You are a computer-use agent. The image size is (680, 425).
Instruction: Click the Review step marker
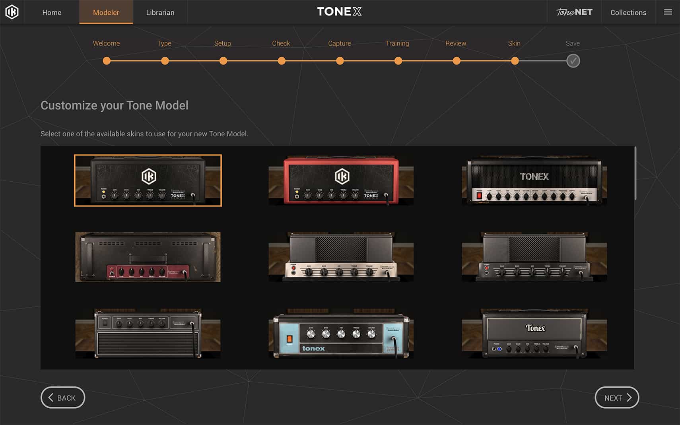click(x=456, y=60)
